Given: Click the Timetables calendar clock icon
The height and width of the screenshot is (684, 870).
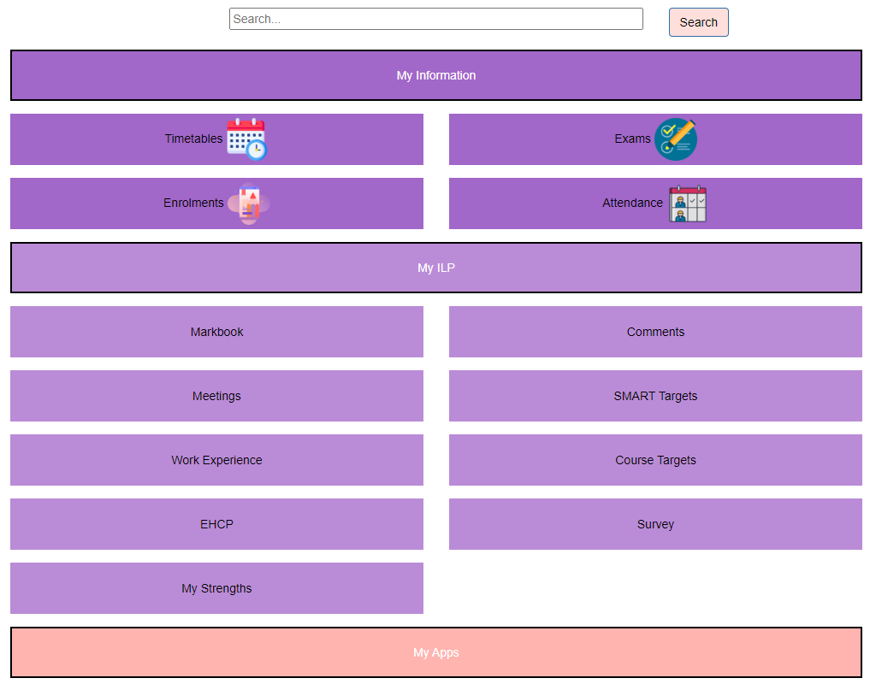Looking at the screenshot, I should coord(247,139).
